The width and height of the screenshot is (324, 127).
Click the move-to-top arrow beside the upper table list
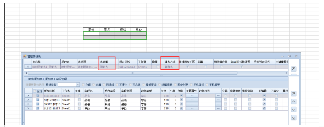(294, 69)
